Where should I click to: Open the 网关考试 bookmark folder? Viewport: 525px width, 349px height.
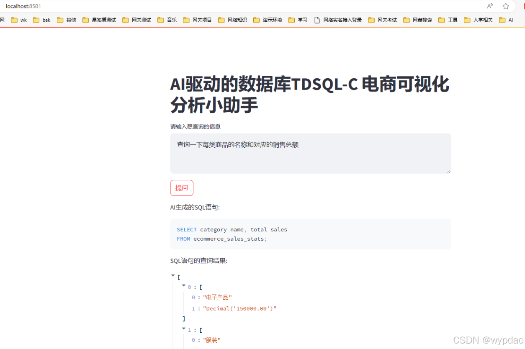point(383,20)
